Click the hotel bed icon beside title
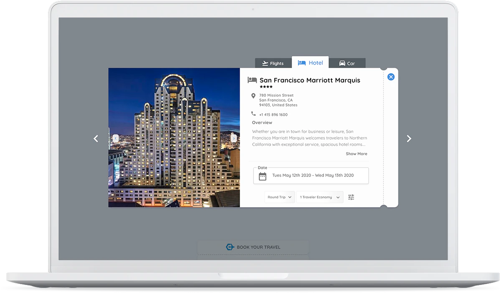Image resolution: width=501 pixels, height=293 pixels. (x=252, y=80)
